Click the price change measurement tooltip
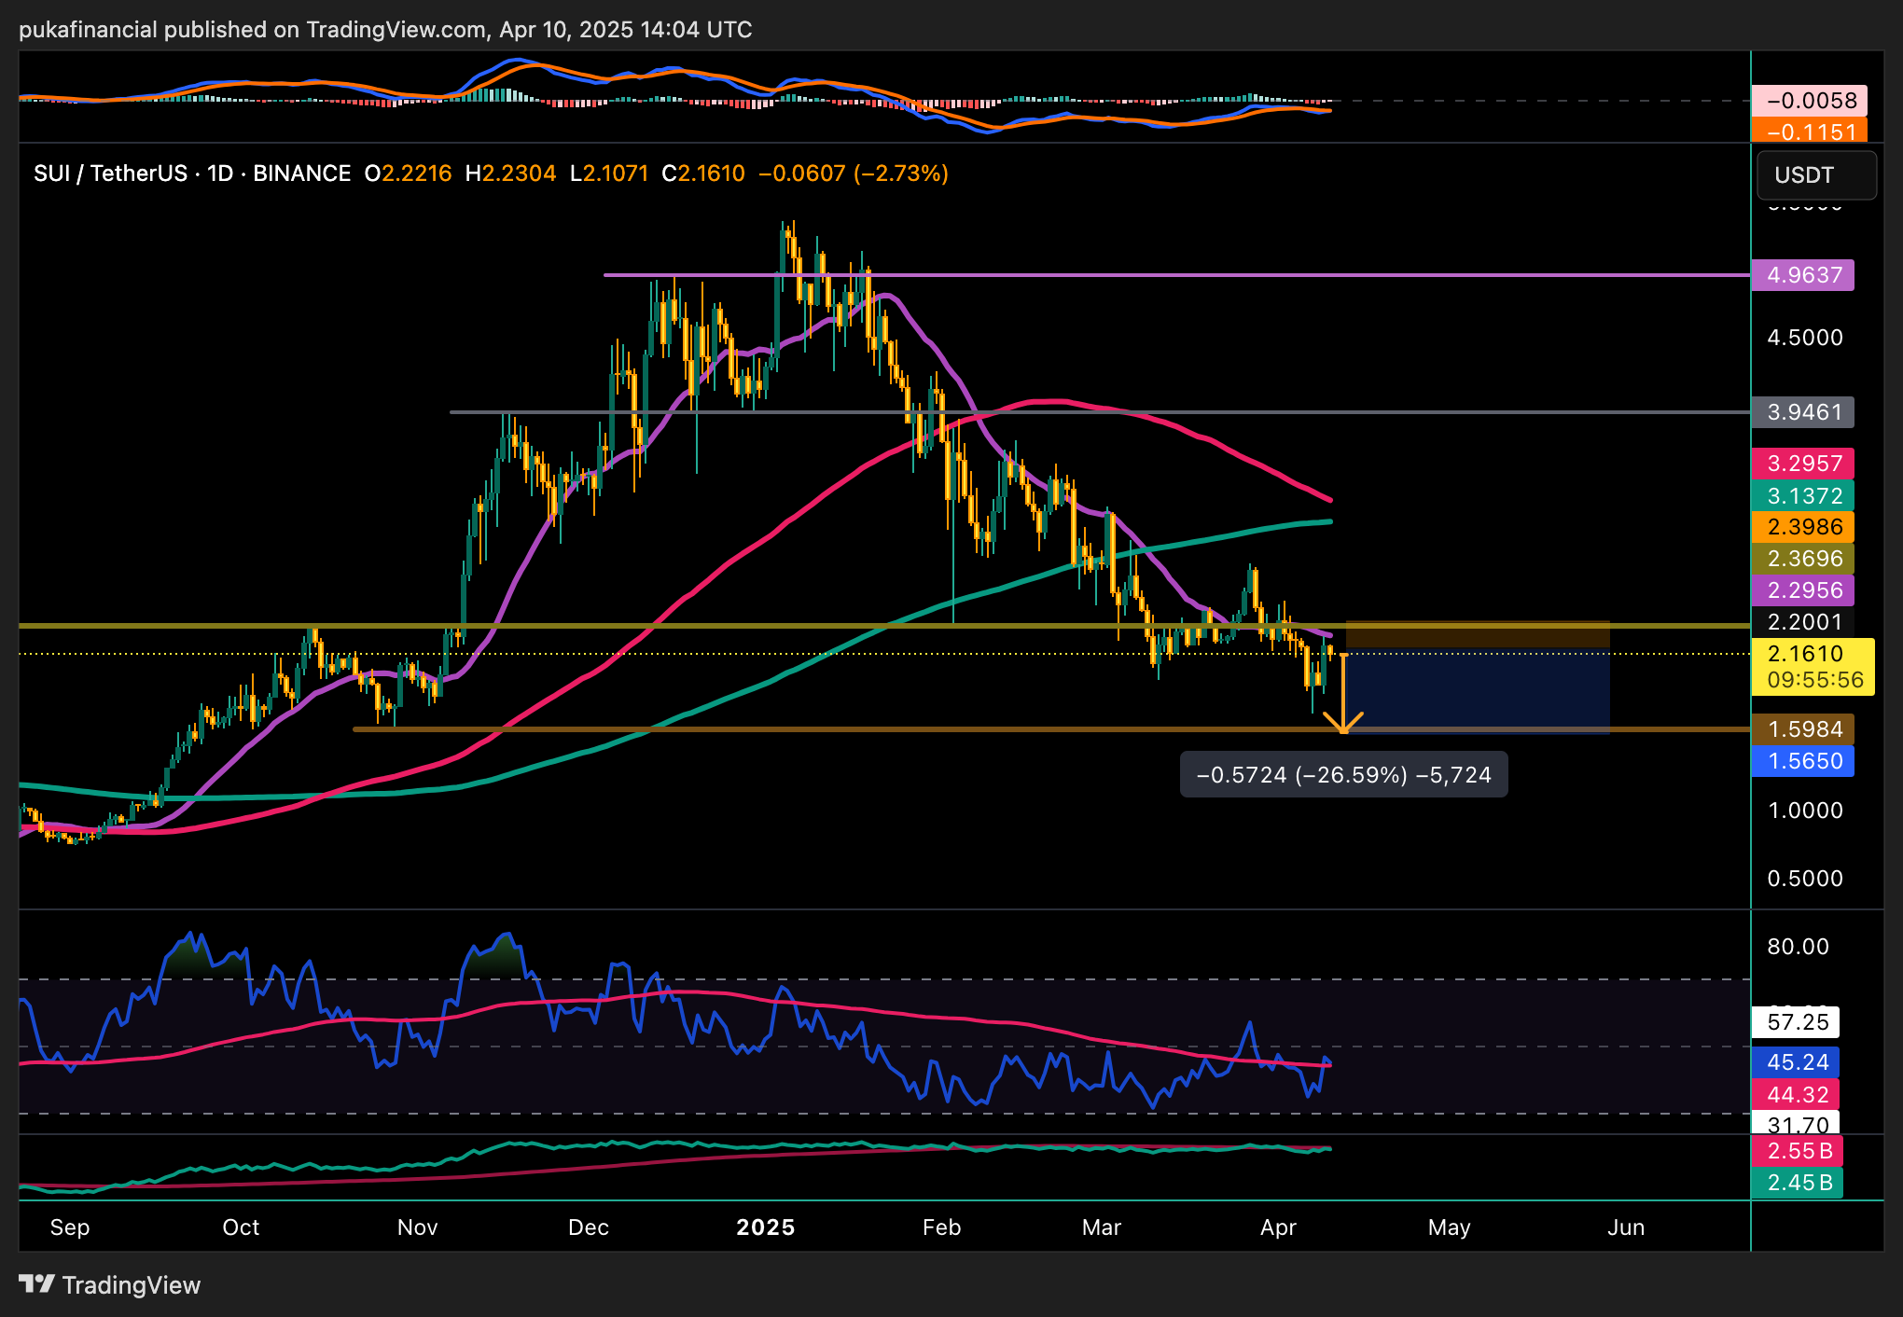Screen dimensions: 1903x1317 click(1343, 775)
